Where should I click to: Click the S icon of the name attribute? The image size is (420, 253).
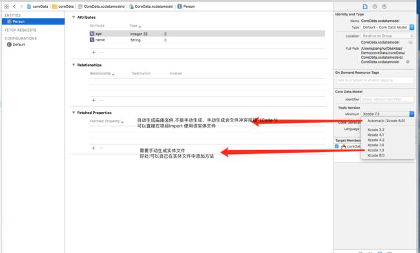pos(92,39)
